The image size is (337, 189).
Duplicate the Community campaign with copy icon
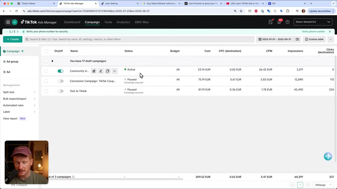[x=107, y=71]
